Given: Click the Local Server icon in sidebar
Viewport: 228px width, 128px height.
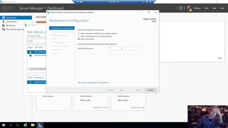Looking at the screenshot, I should [x=4, y=21].
